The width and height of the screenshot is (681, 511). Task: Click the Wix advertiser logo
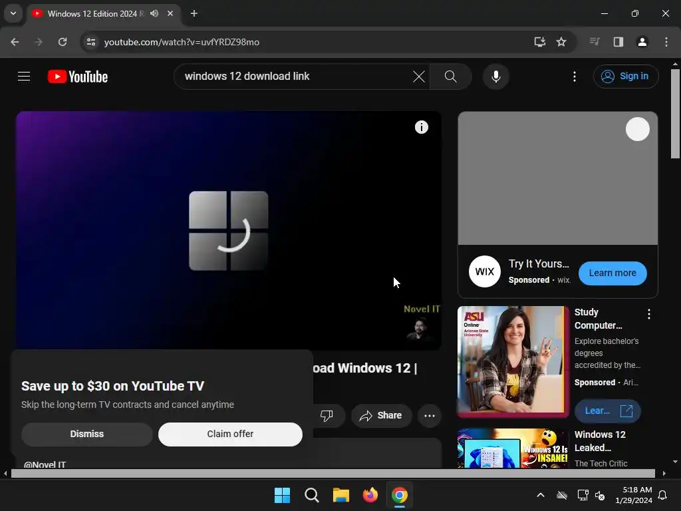(x=485, y=271)
